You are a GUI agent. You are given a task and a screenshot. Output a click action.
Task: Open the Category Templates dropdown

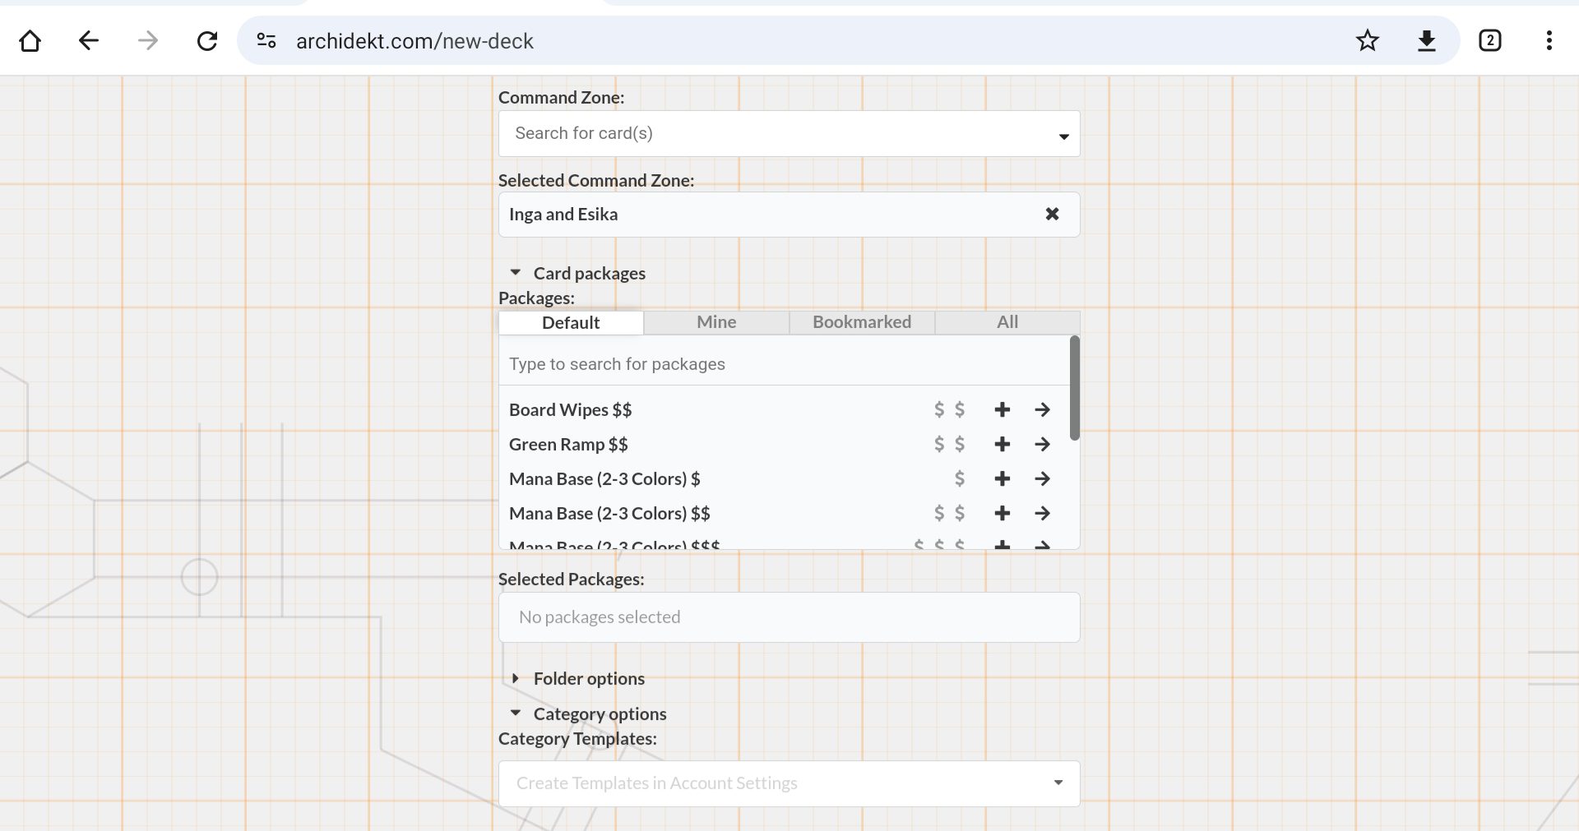(x=788, y=783)
